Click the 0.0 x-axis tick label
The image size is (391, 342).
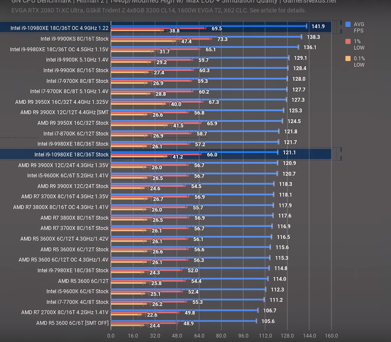click(111, 336)
